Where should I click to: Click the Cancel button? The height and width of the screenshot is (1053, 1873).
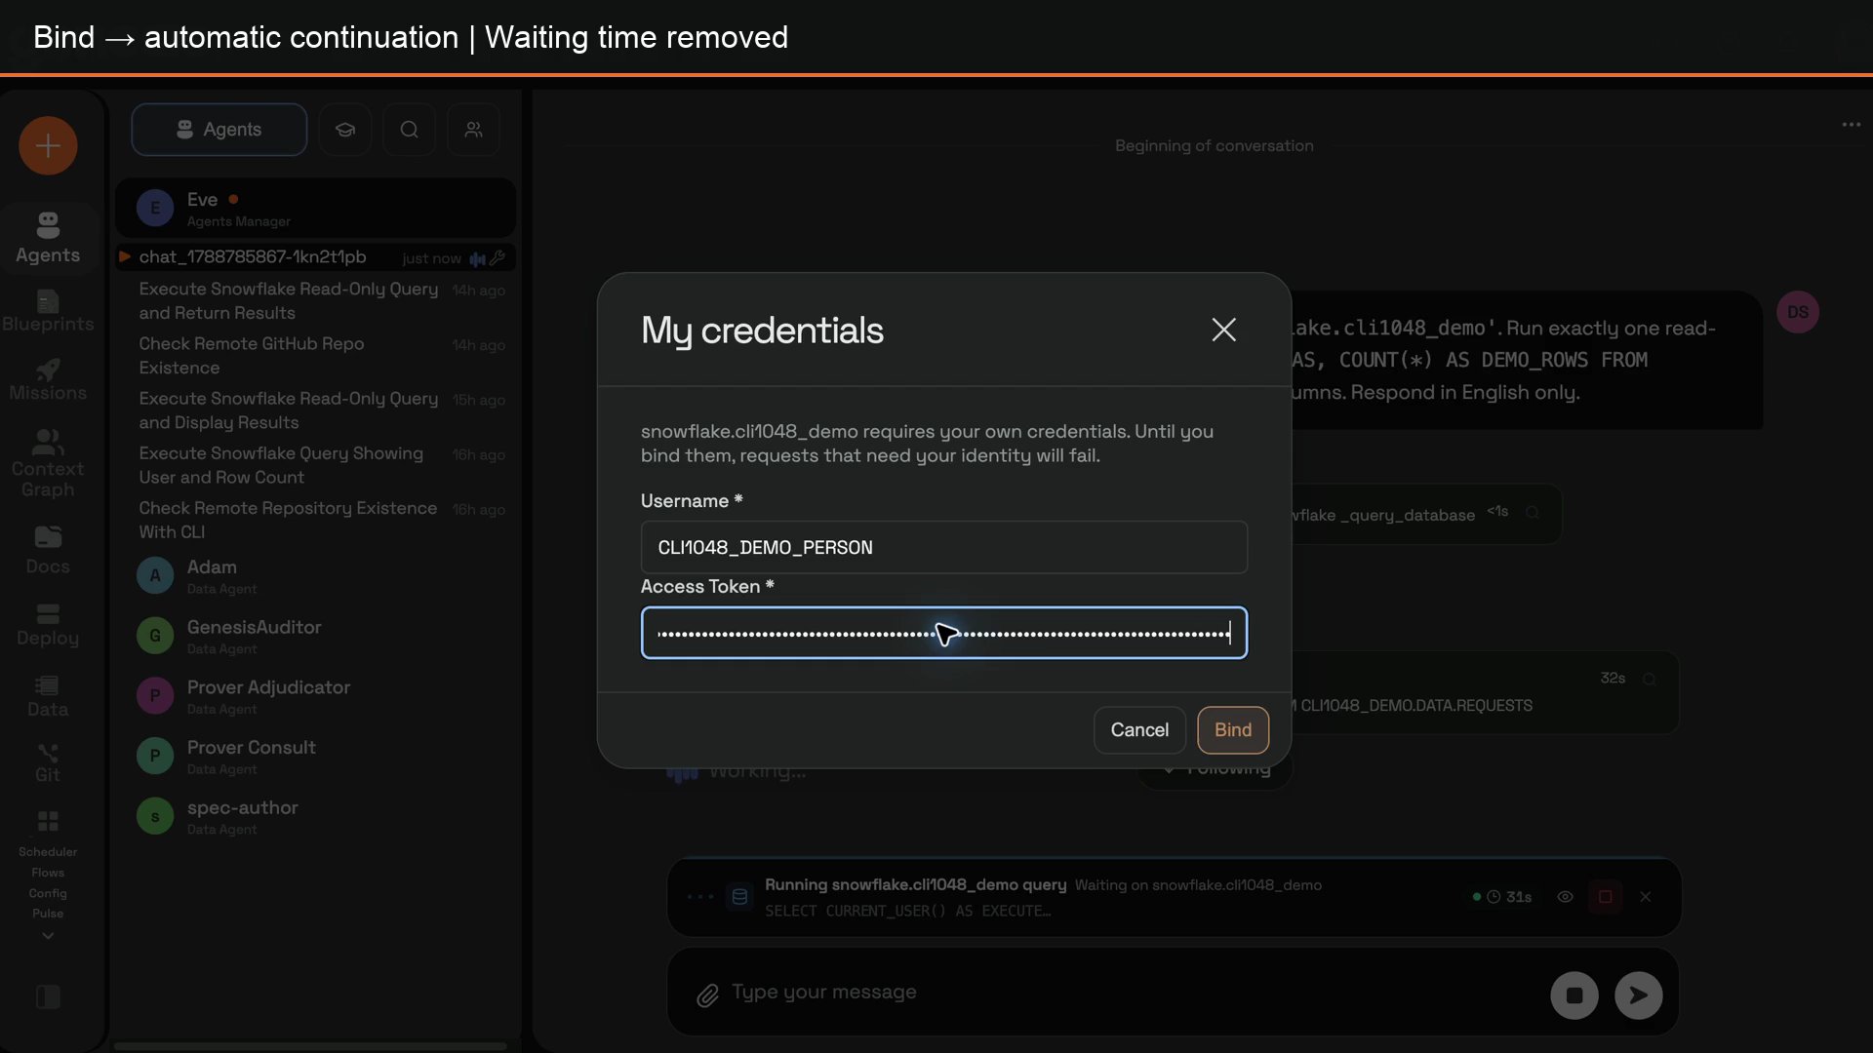click(1139, 730)
